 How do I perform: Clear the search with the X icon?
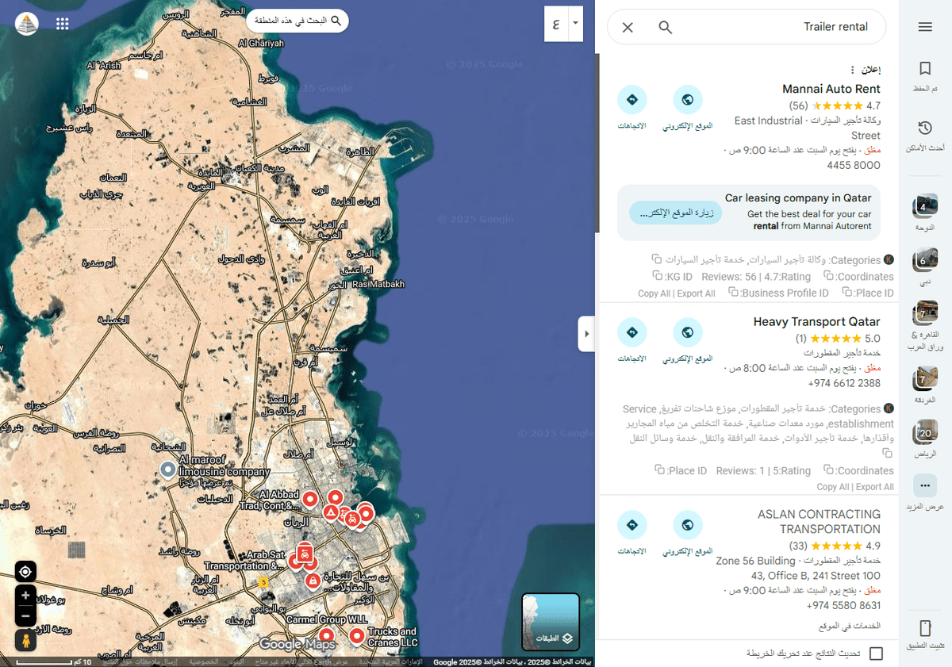pyautogui.click(x=628, y=27)
